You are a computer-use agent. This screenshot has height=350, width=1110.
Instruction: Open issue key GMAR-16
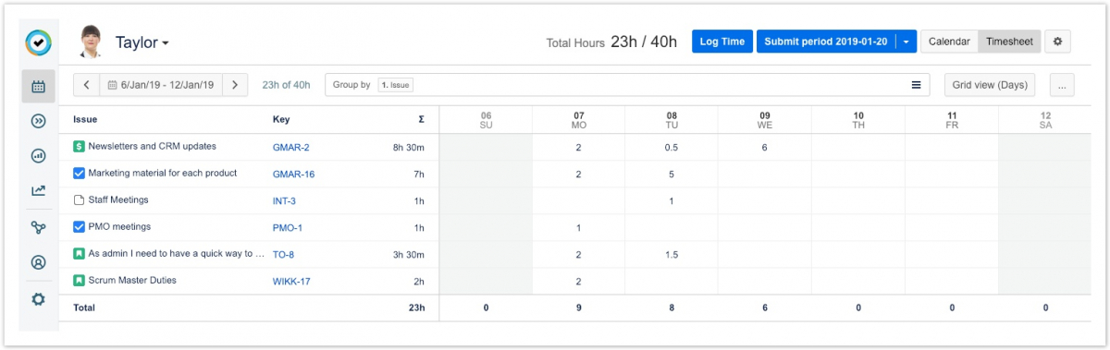[x=293, y=174]
